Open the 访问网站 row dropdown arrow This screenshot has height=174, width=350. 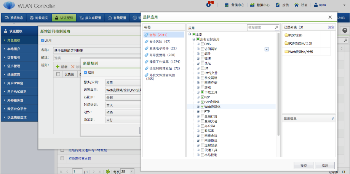click(267, 49)
